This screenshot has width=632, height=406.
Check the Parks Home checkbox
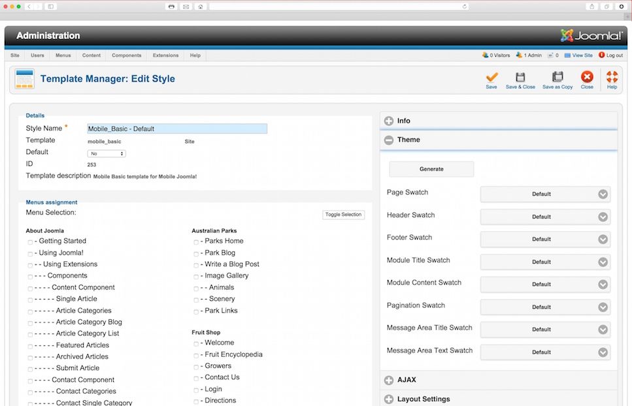(x=196, y=242)
